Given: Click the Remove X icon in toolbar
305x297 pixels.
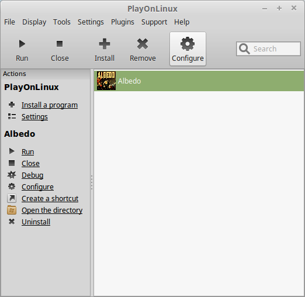Looking at the screenshot, I should [x=143, y=44].
